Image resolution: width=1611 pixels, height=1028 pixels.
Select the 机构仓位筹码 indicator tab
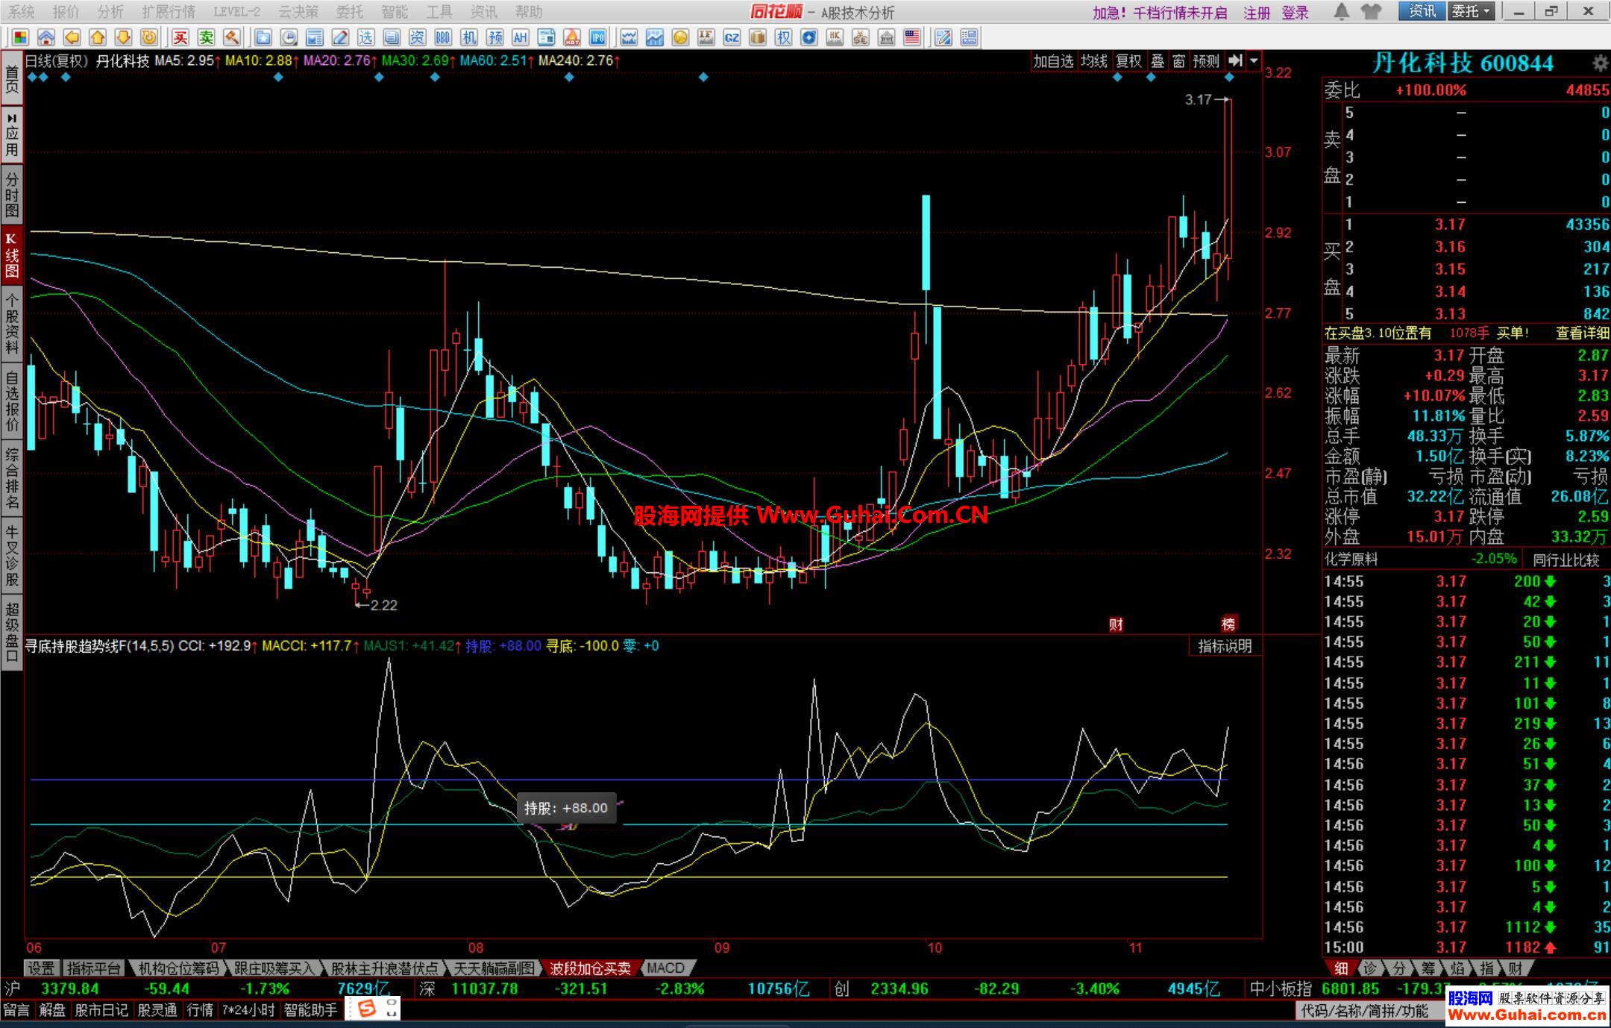click(178, 968)
